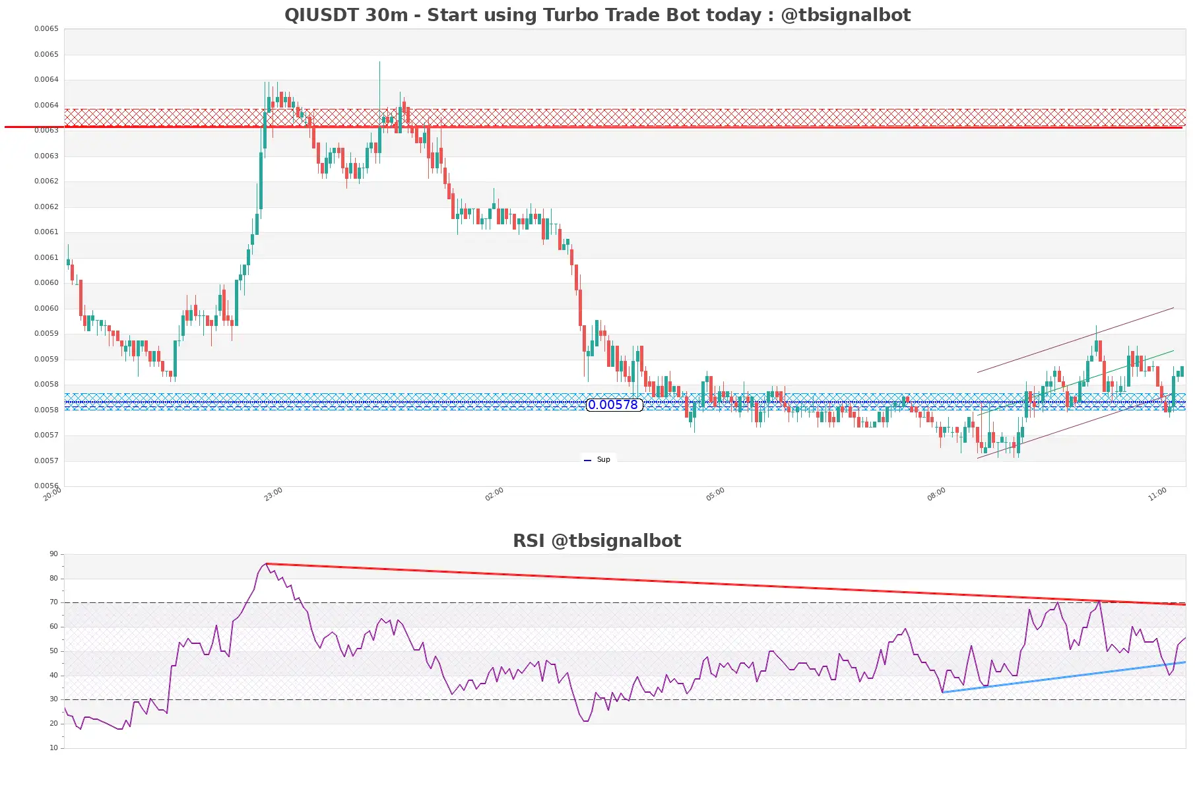Click the 0.0056 price axis label
The height and width of the screenshot is (797, 1195).
click(x=46, y=486)
